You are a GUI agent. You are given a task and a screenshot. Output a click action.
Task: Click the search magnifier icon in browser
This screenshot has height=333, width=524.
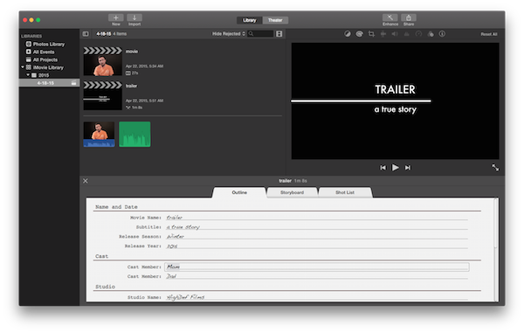pos(251,34)
